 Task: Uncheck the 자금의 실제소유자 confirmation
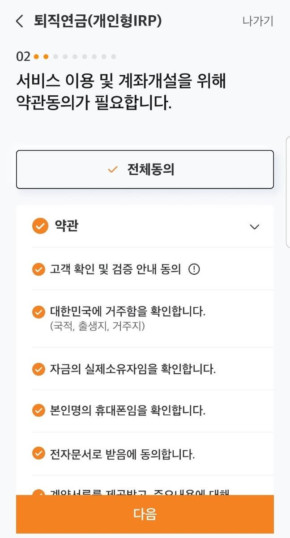38,368
